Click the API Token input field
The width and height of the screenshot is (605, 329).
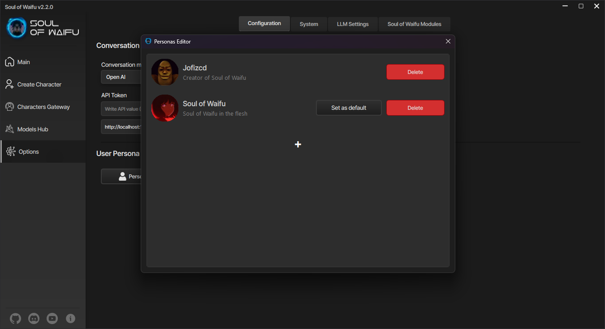pyautogui.click(x=121, y=109)
